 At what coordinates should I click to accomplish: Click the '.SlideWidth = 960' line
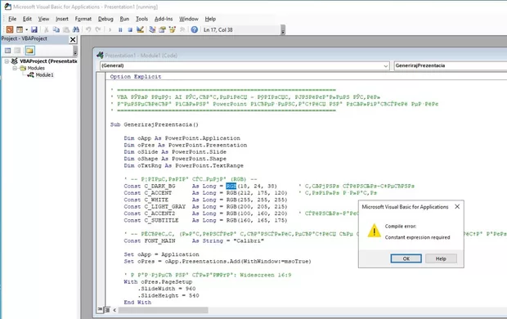coord(167,289)
